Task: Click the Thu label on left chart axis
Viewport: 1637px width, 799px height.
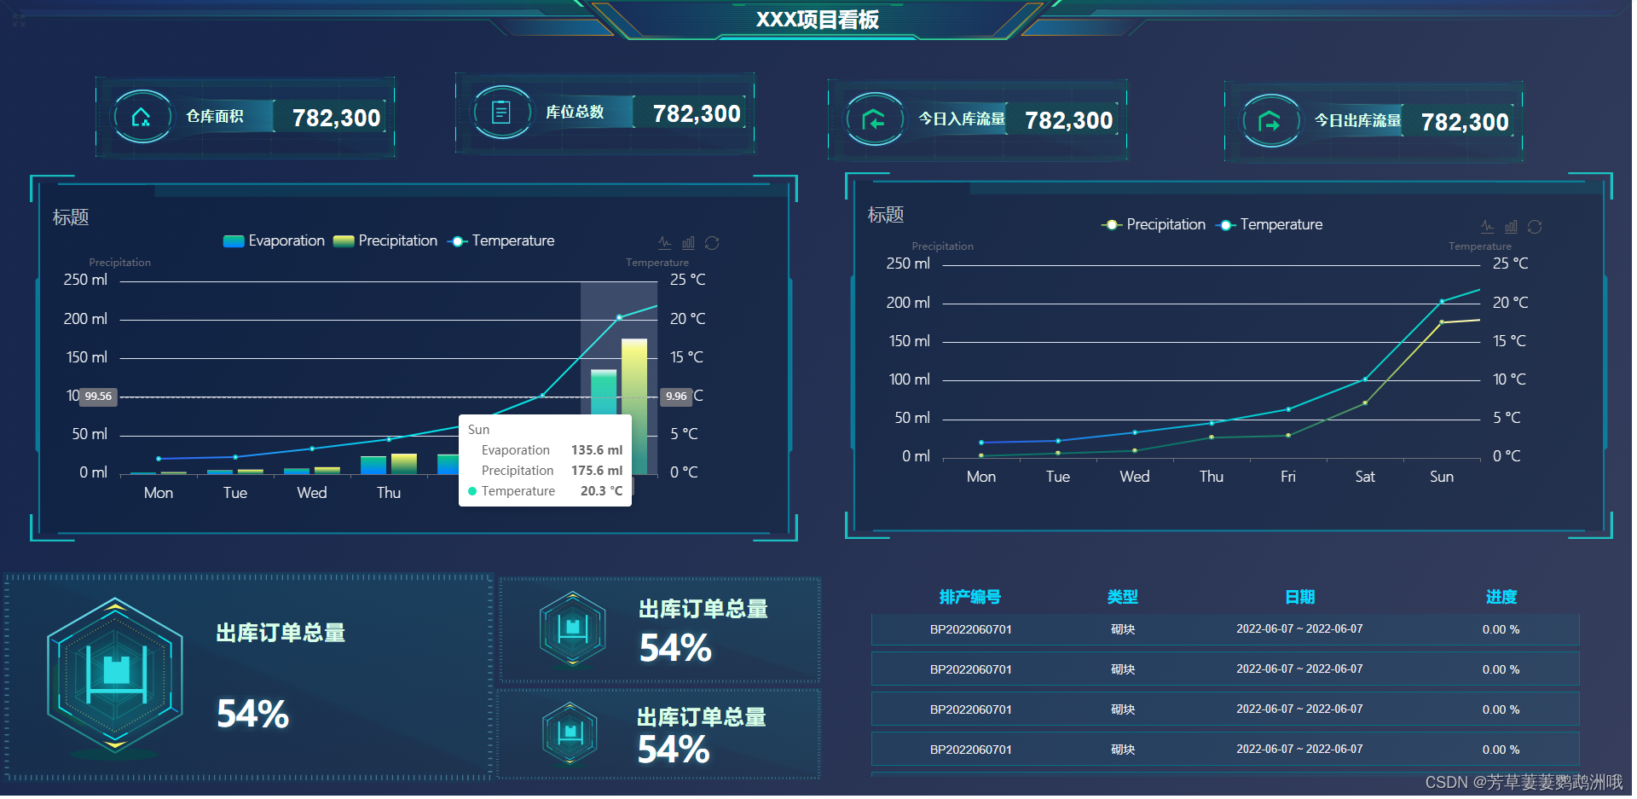Action: pyautogui.click(x=389, y=493)
